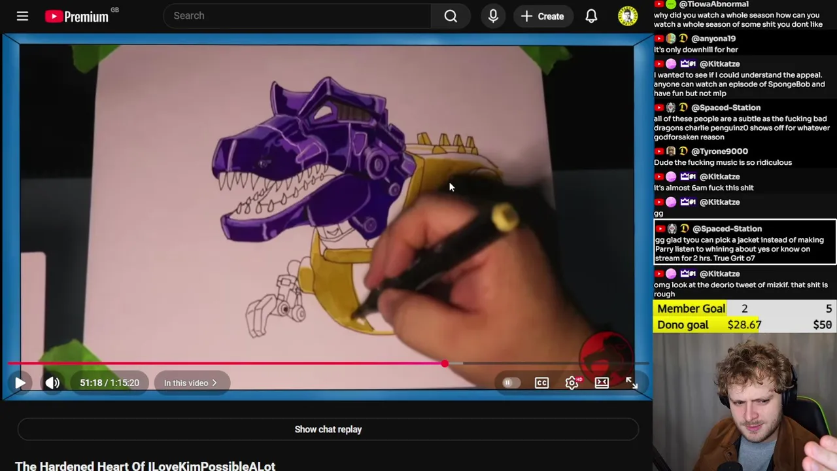Open the video title The Hardened Heart

(x=145, y=466)
